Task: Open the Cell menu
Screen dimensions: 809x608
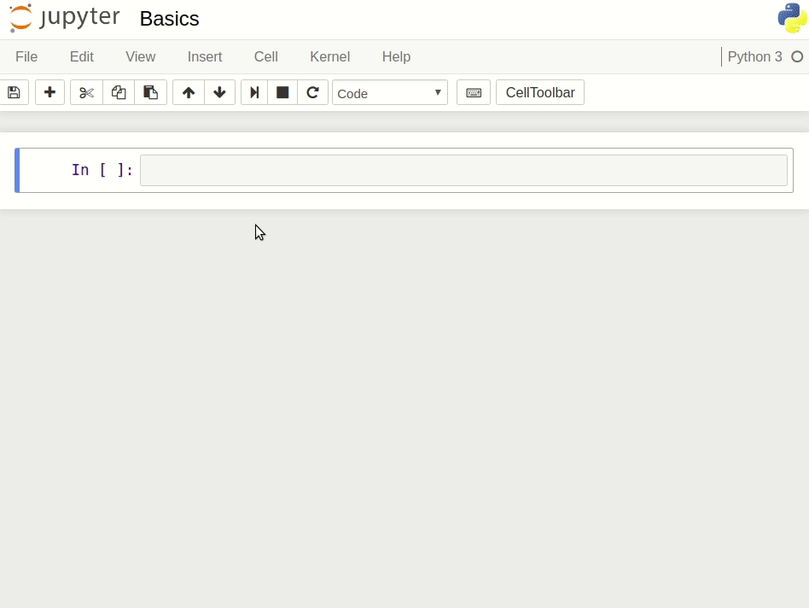Action: (x=266, y=56)
